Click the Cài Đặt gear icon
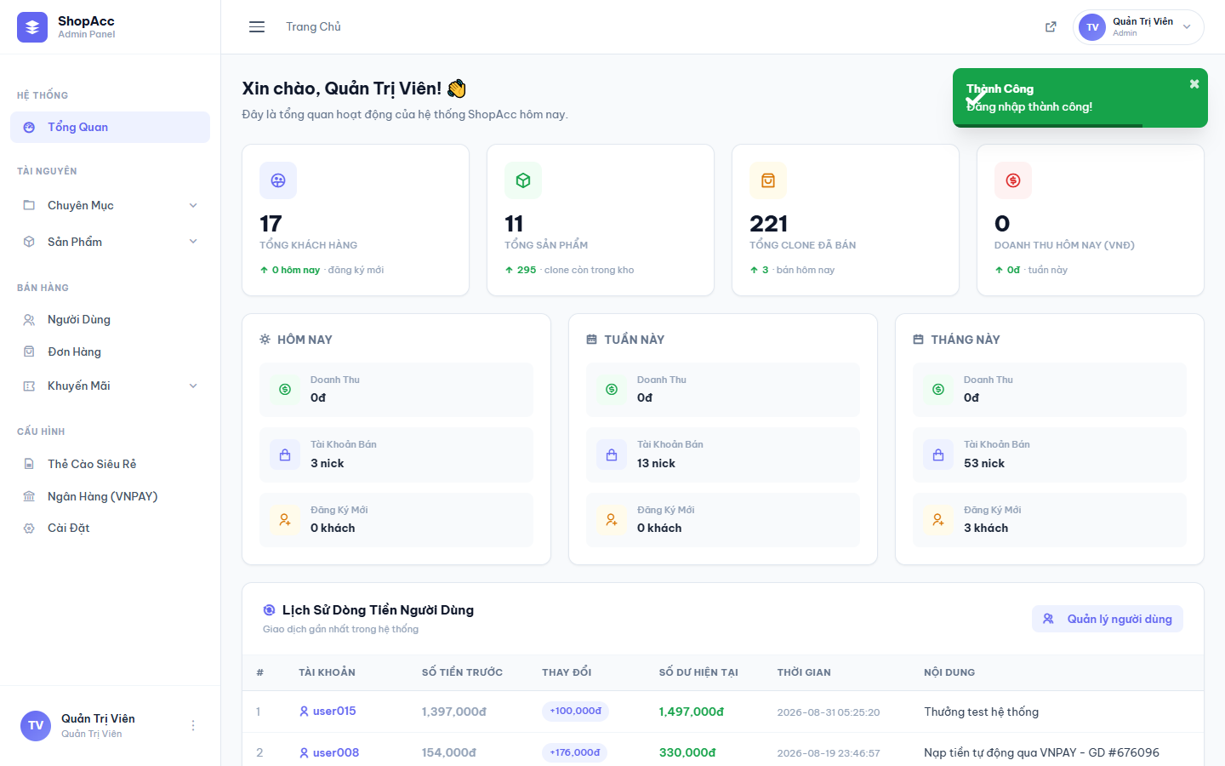This screenshot has width=1225, height=766. tap(29, 528)
